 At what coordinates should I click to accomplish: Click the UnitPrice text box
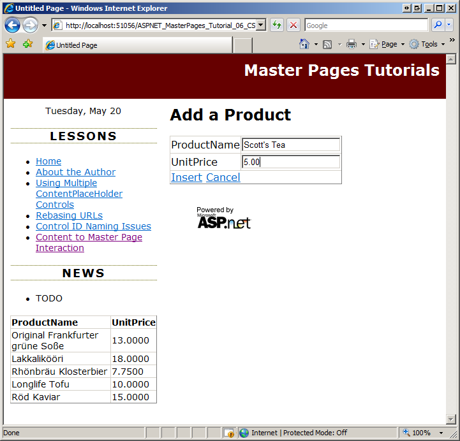(291, 162)
